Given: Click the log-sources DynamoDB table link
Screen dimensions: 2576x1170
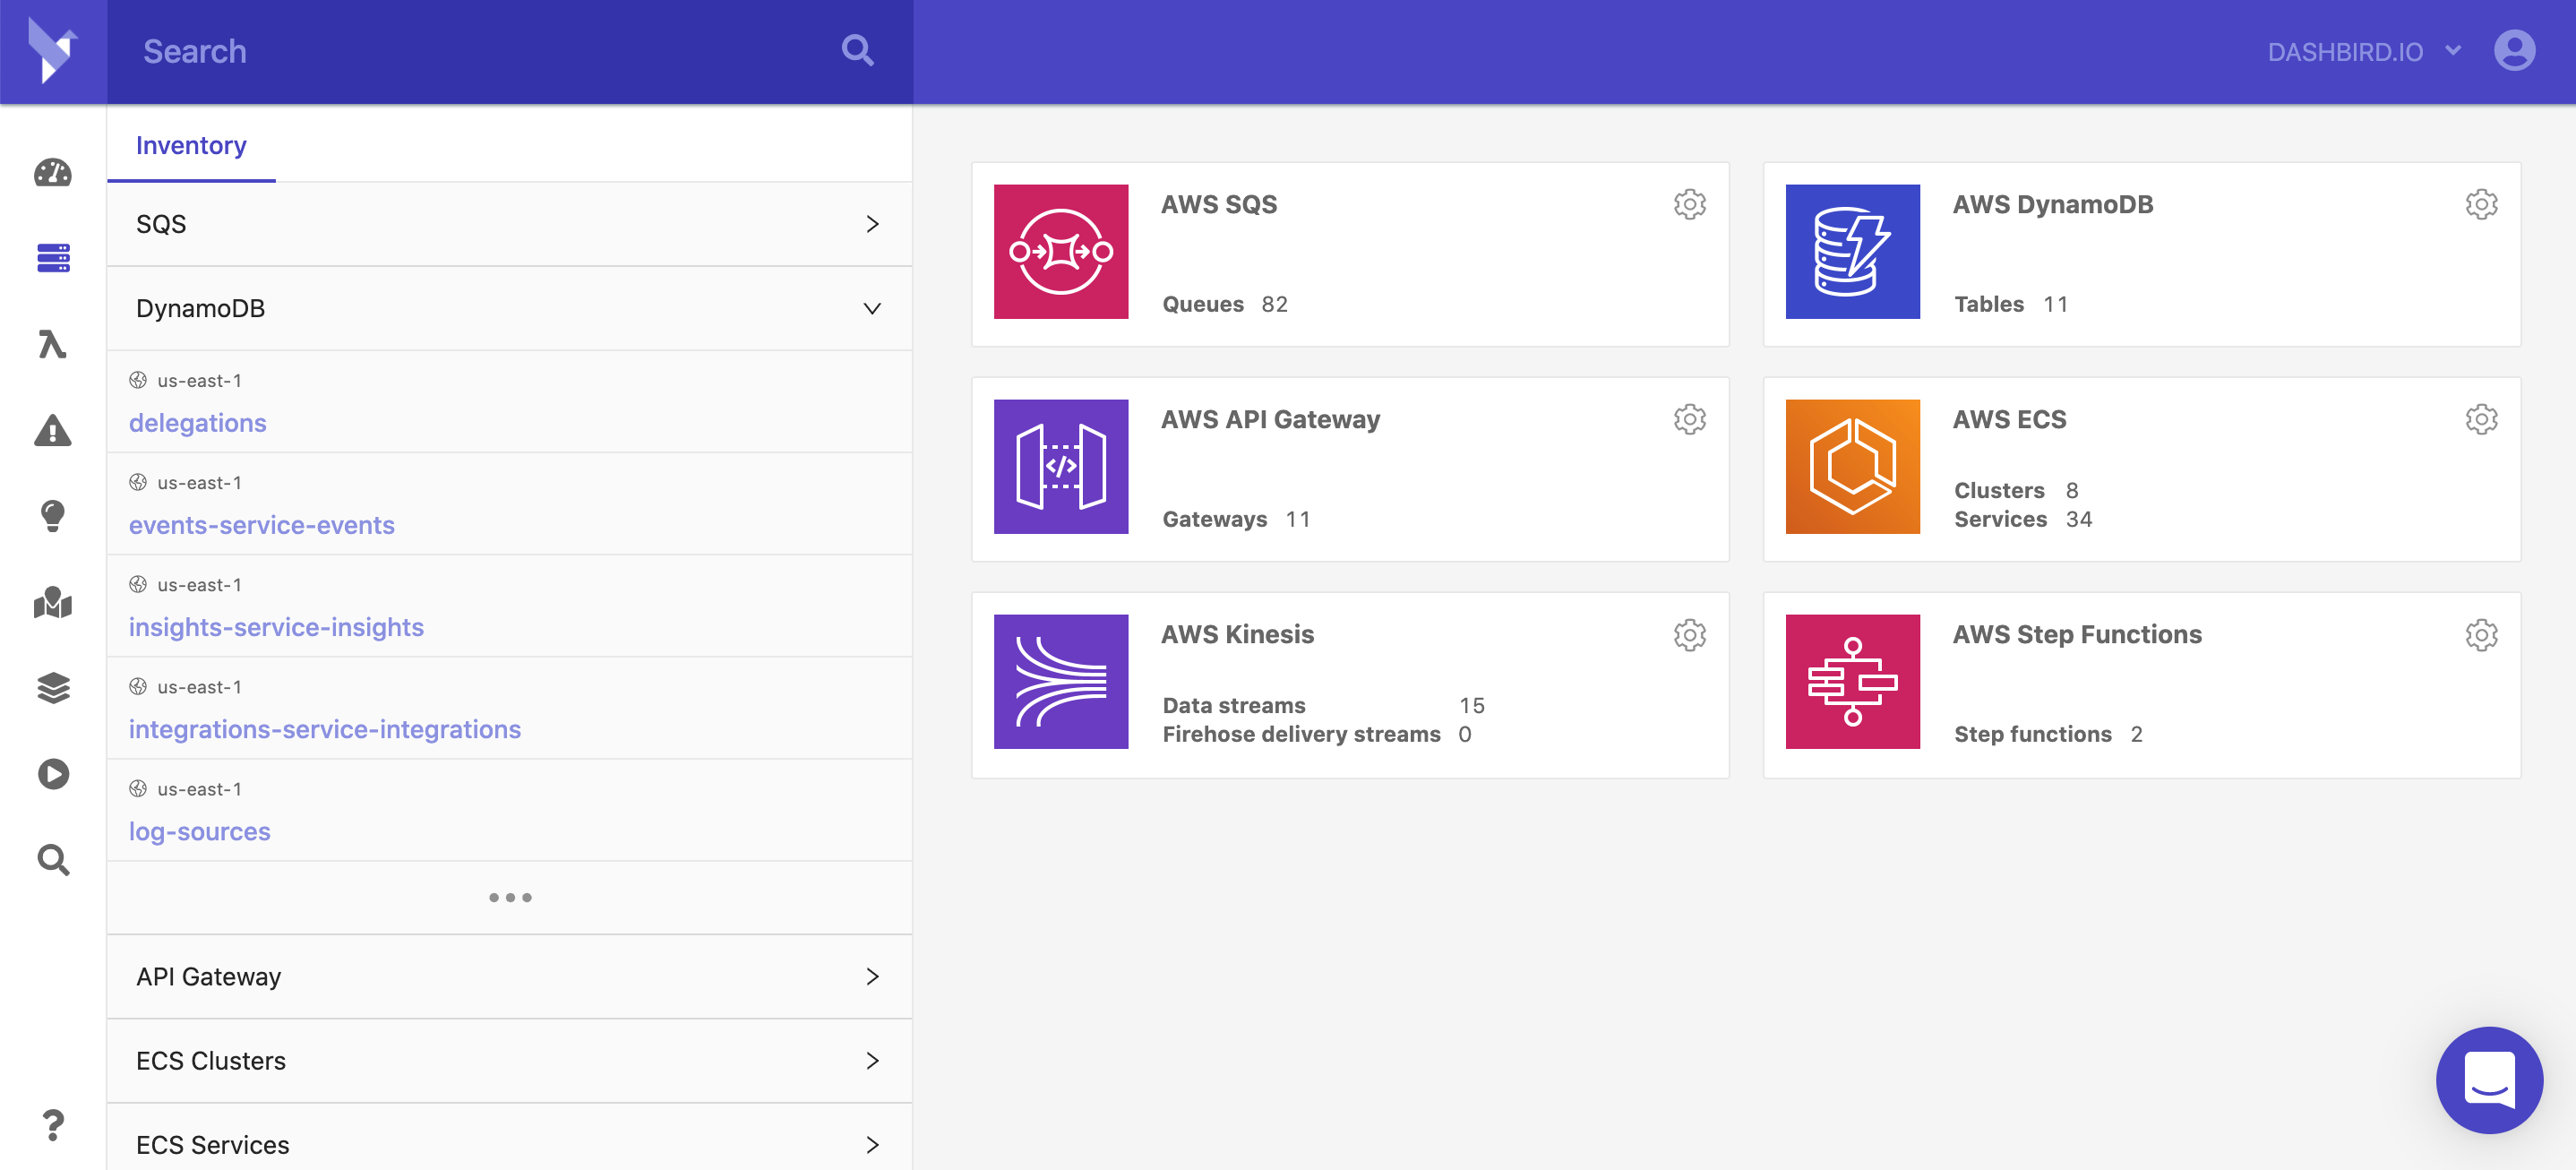Looking at the screenshot, I should (x=199, y=830).
